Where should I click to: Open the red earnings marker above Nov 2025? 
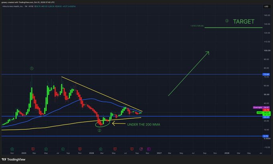(x=80, y=149)
